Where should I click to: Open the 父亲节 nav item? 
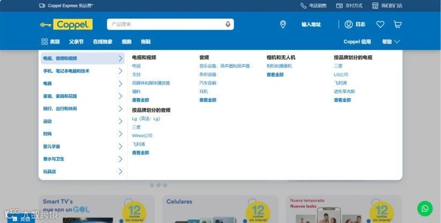[76, 42]
